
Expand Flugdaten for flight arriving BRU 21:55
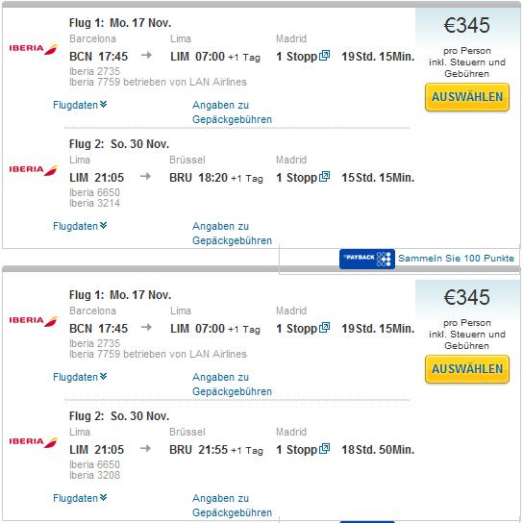pyautogui.click(x=80, y=498)
